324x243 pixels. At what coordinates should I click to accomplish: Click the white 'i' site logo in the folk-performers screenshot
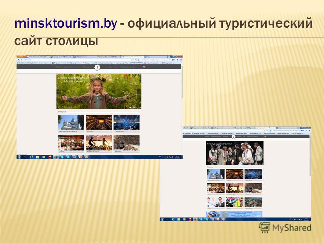tap(234, 137)
